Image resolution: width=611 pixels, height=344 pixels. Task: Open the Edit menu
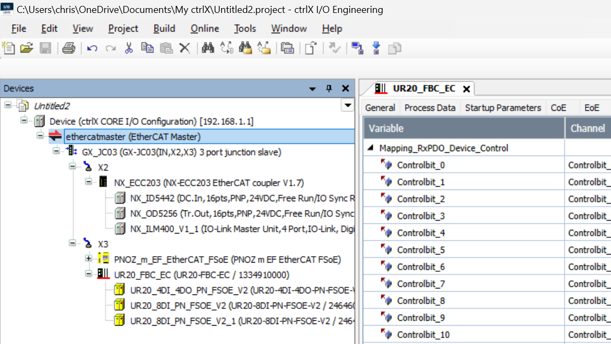click(49, 29)
